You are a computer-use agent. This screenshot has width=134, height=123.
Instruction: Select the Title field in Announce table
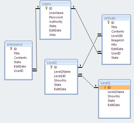[x=17, y=53]
